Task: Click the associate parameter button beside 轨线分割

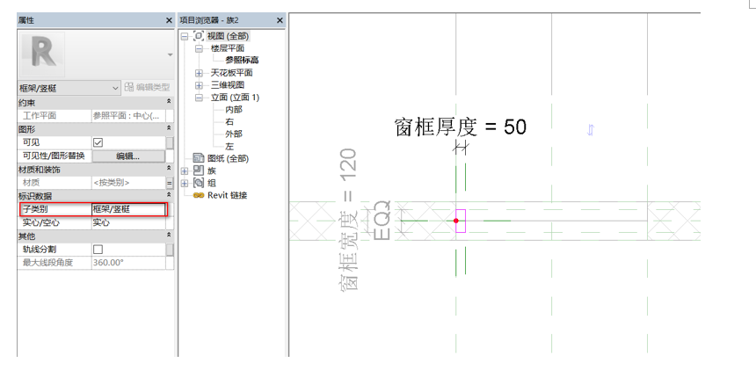Action: 170,250
